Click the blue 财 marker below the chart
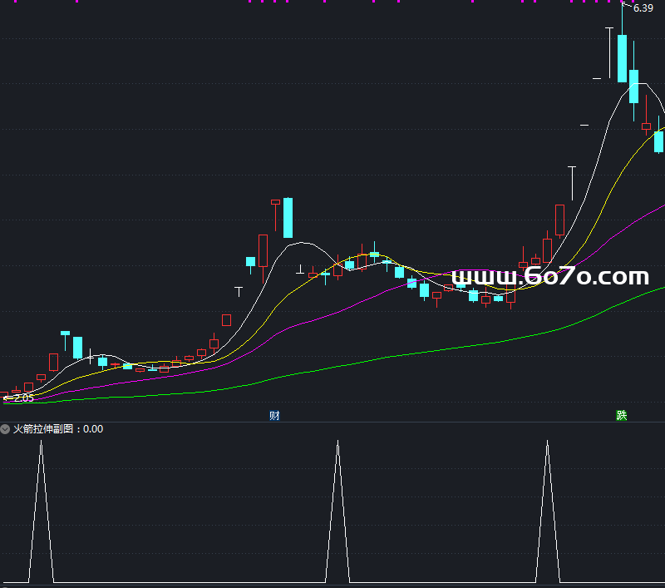The image size is (665, 588). [274, 415]
